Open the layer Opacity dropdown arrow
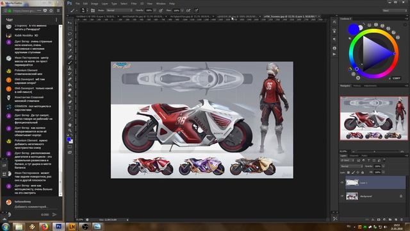The width and height of the screenshot is (410, 231). click(383, 166)
